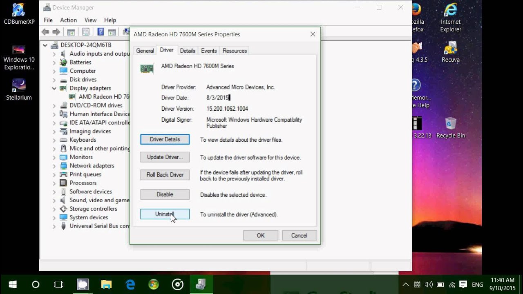
Task: Open CDBurnerXP desktop shortcut
Action: click(19, 13)
